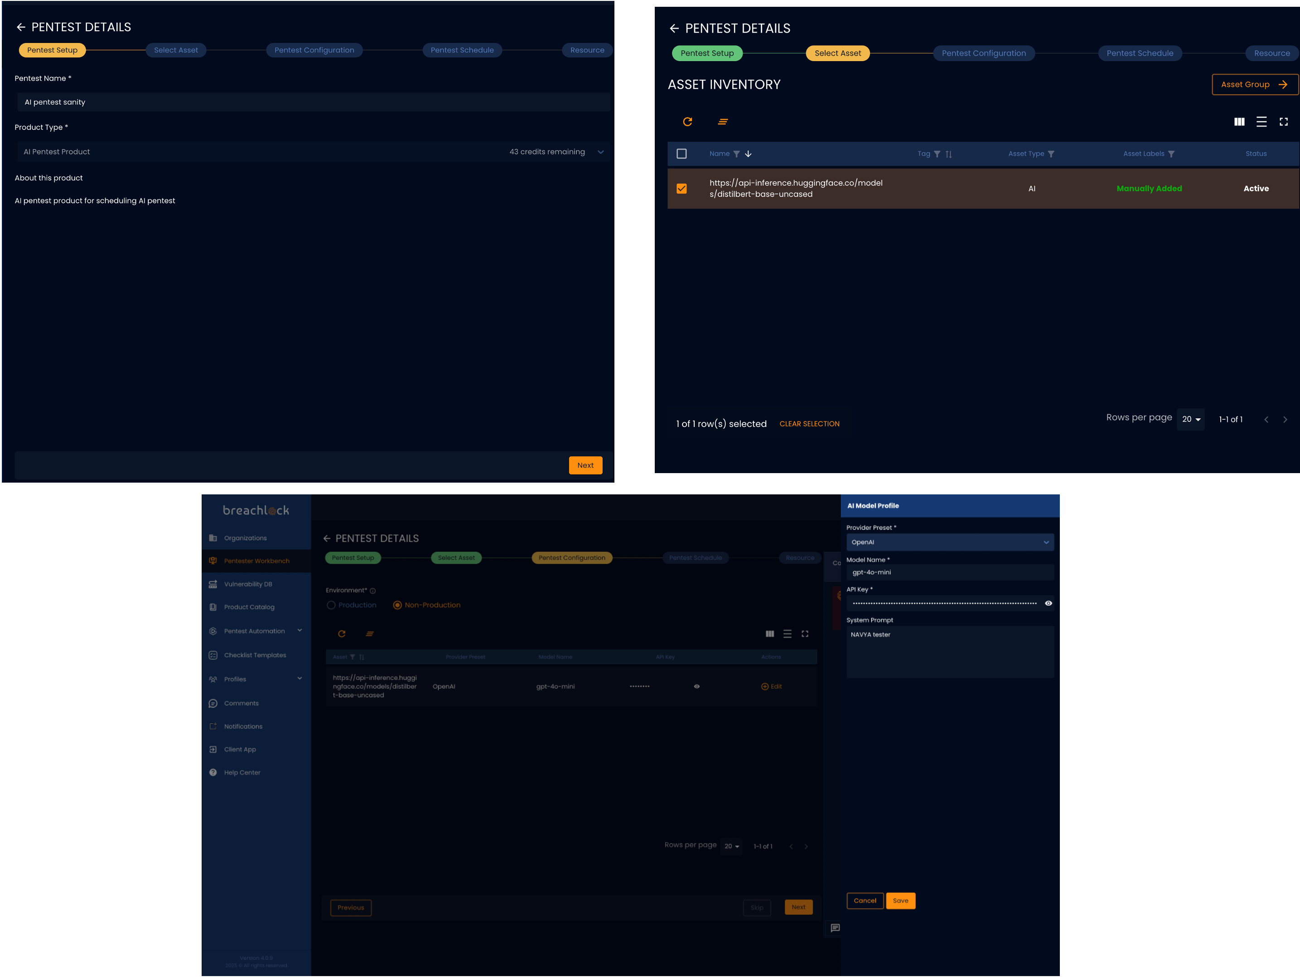Click the Model Name field gpt-4o-mini

[950, 572]
